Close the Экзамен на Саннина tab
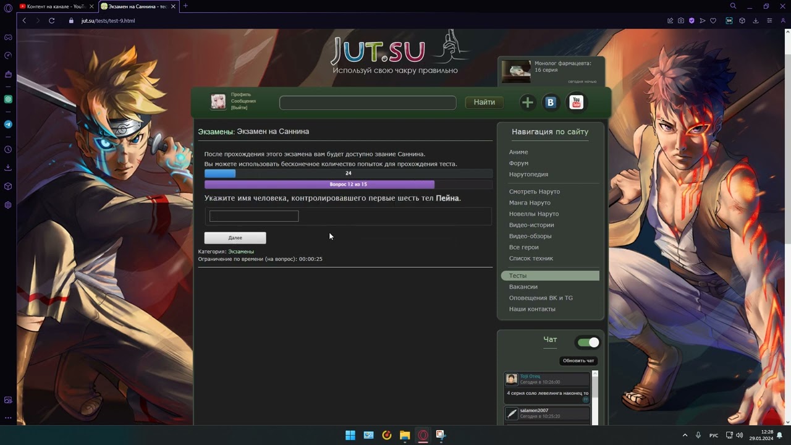 (x=173, y=6)
